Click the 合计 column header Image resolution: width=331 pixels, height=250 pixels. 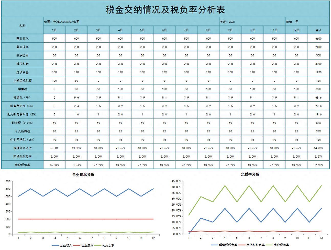pyautogui.click(x=318, y=30)
